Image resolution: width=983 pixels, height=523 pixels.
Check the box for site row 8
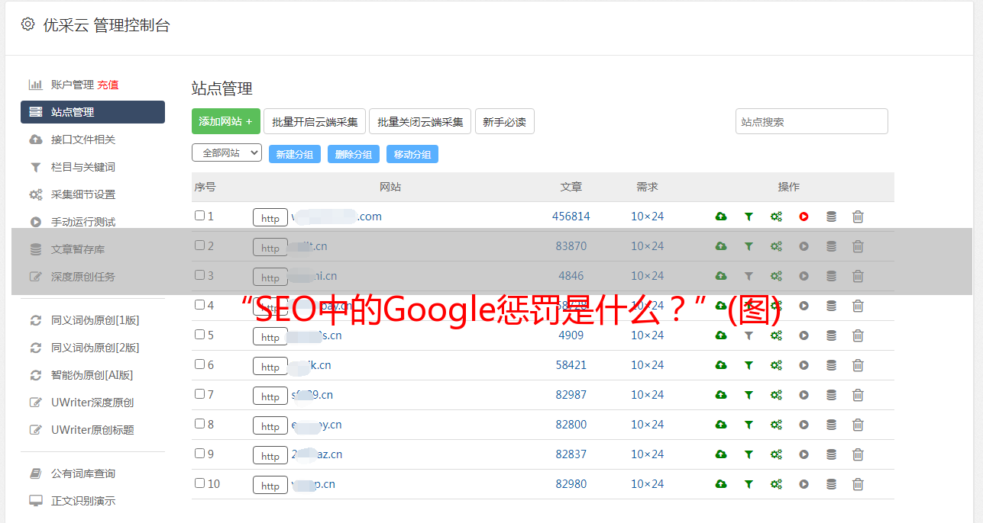[199, 424]
